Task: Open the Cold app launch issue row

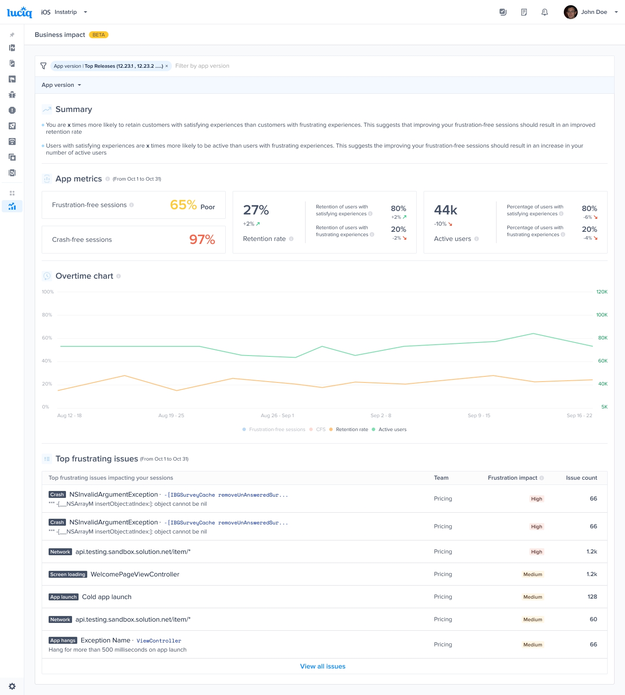Action: click(107, 597)
